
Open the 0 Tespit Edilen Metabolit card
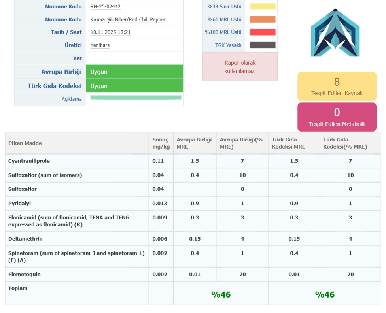click(x=337, y=117)
